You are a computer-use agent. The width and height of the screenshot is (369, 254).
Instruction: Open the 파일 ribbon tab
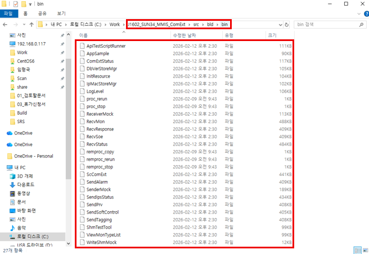(9, 13)
